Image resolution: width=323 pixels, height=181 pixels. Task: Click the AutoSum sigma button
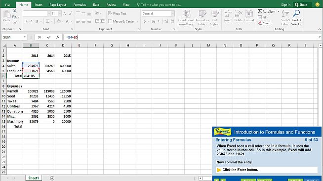tap(266, 11)
